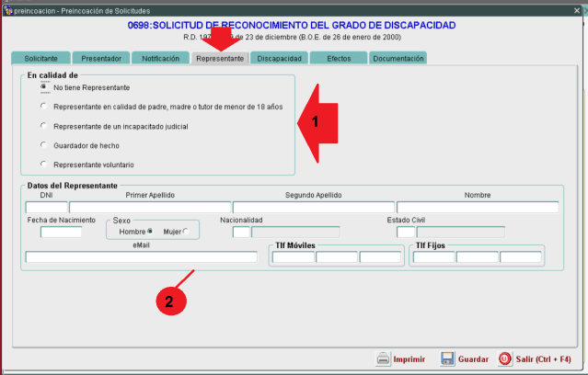Screen dimensions: 588x375
Task: Open the Discapacidad tab
Action: click(280, 58)
